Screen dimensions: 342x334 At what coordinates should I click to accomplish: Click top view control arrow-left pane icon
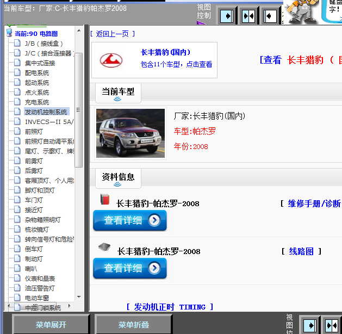click(x=270, y=16)
